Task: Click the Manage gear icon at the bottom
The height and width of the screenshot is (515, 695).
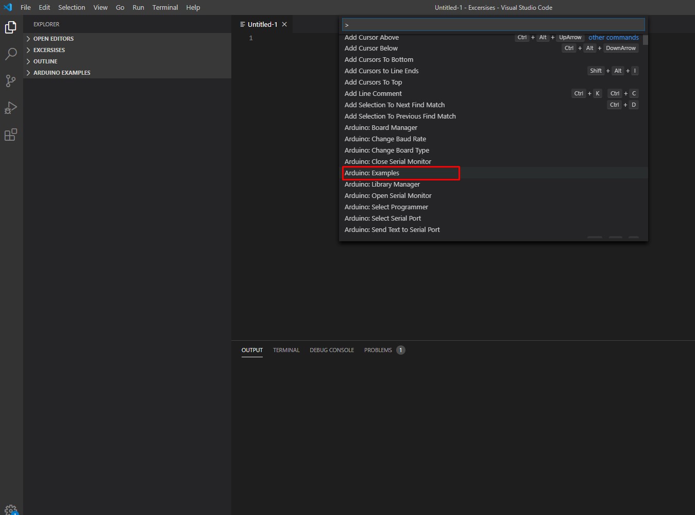Action: [11, 509]
